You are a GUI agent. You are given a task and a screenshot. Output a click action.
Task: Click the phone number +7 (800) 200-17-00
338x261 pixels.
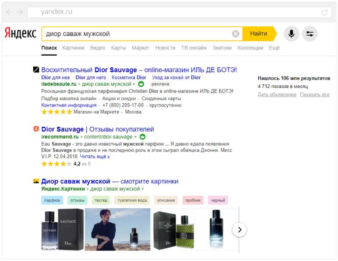pyautogui.click(x=123, y=105)
